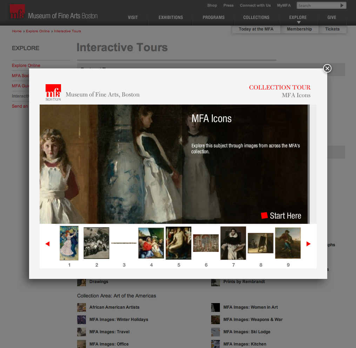Image resolution: width=356 pixels, height=348 pixels.
Task: Select thumbnail 1, the dancing couple painting
Action: coord(69,243)
